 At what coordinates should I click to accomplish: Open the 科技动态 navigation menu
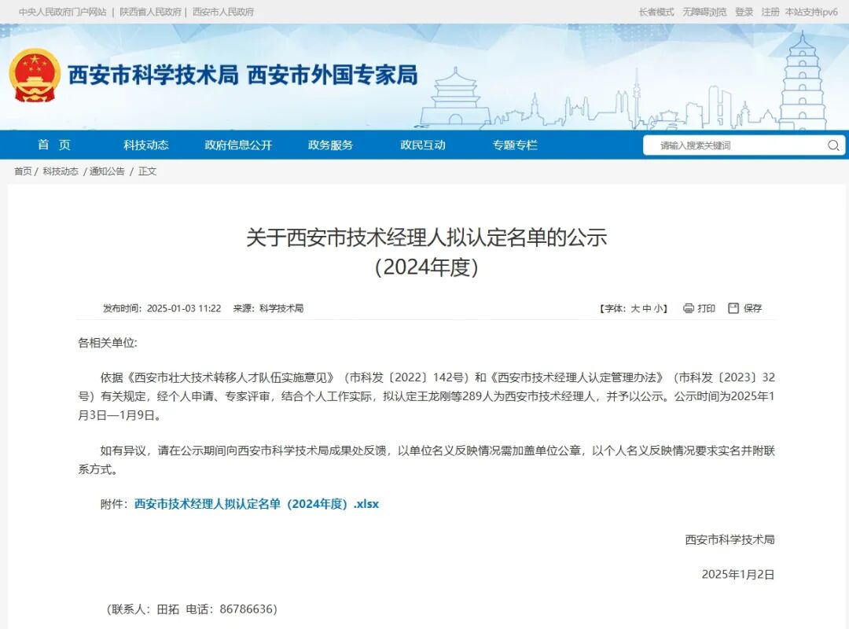click(x=146, y=145)
